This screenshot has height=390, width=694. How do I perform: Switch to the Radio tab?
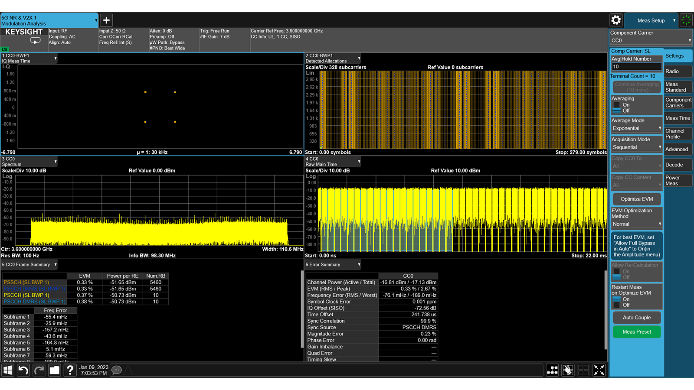click(677, 71)
